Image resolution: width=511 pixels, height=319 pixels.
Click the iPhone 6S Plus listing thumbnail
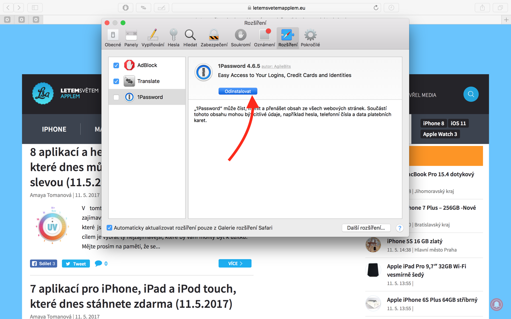[373, 303]
